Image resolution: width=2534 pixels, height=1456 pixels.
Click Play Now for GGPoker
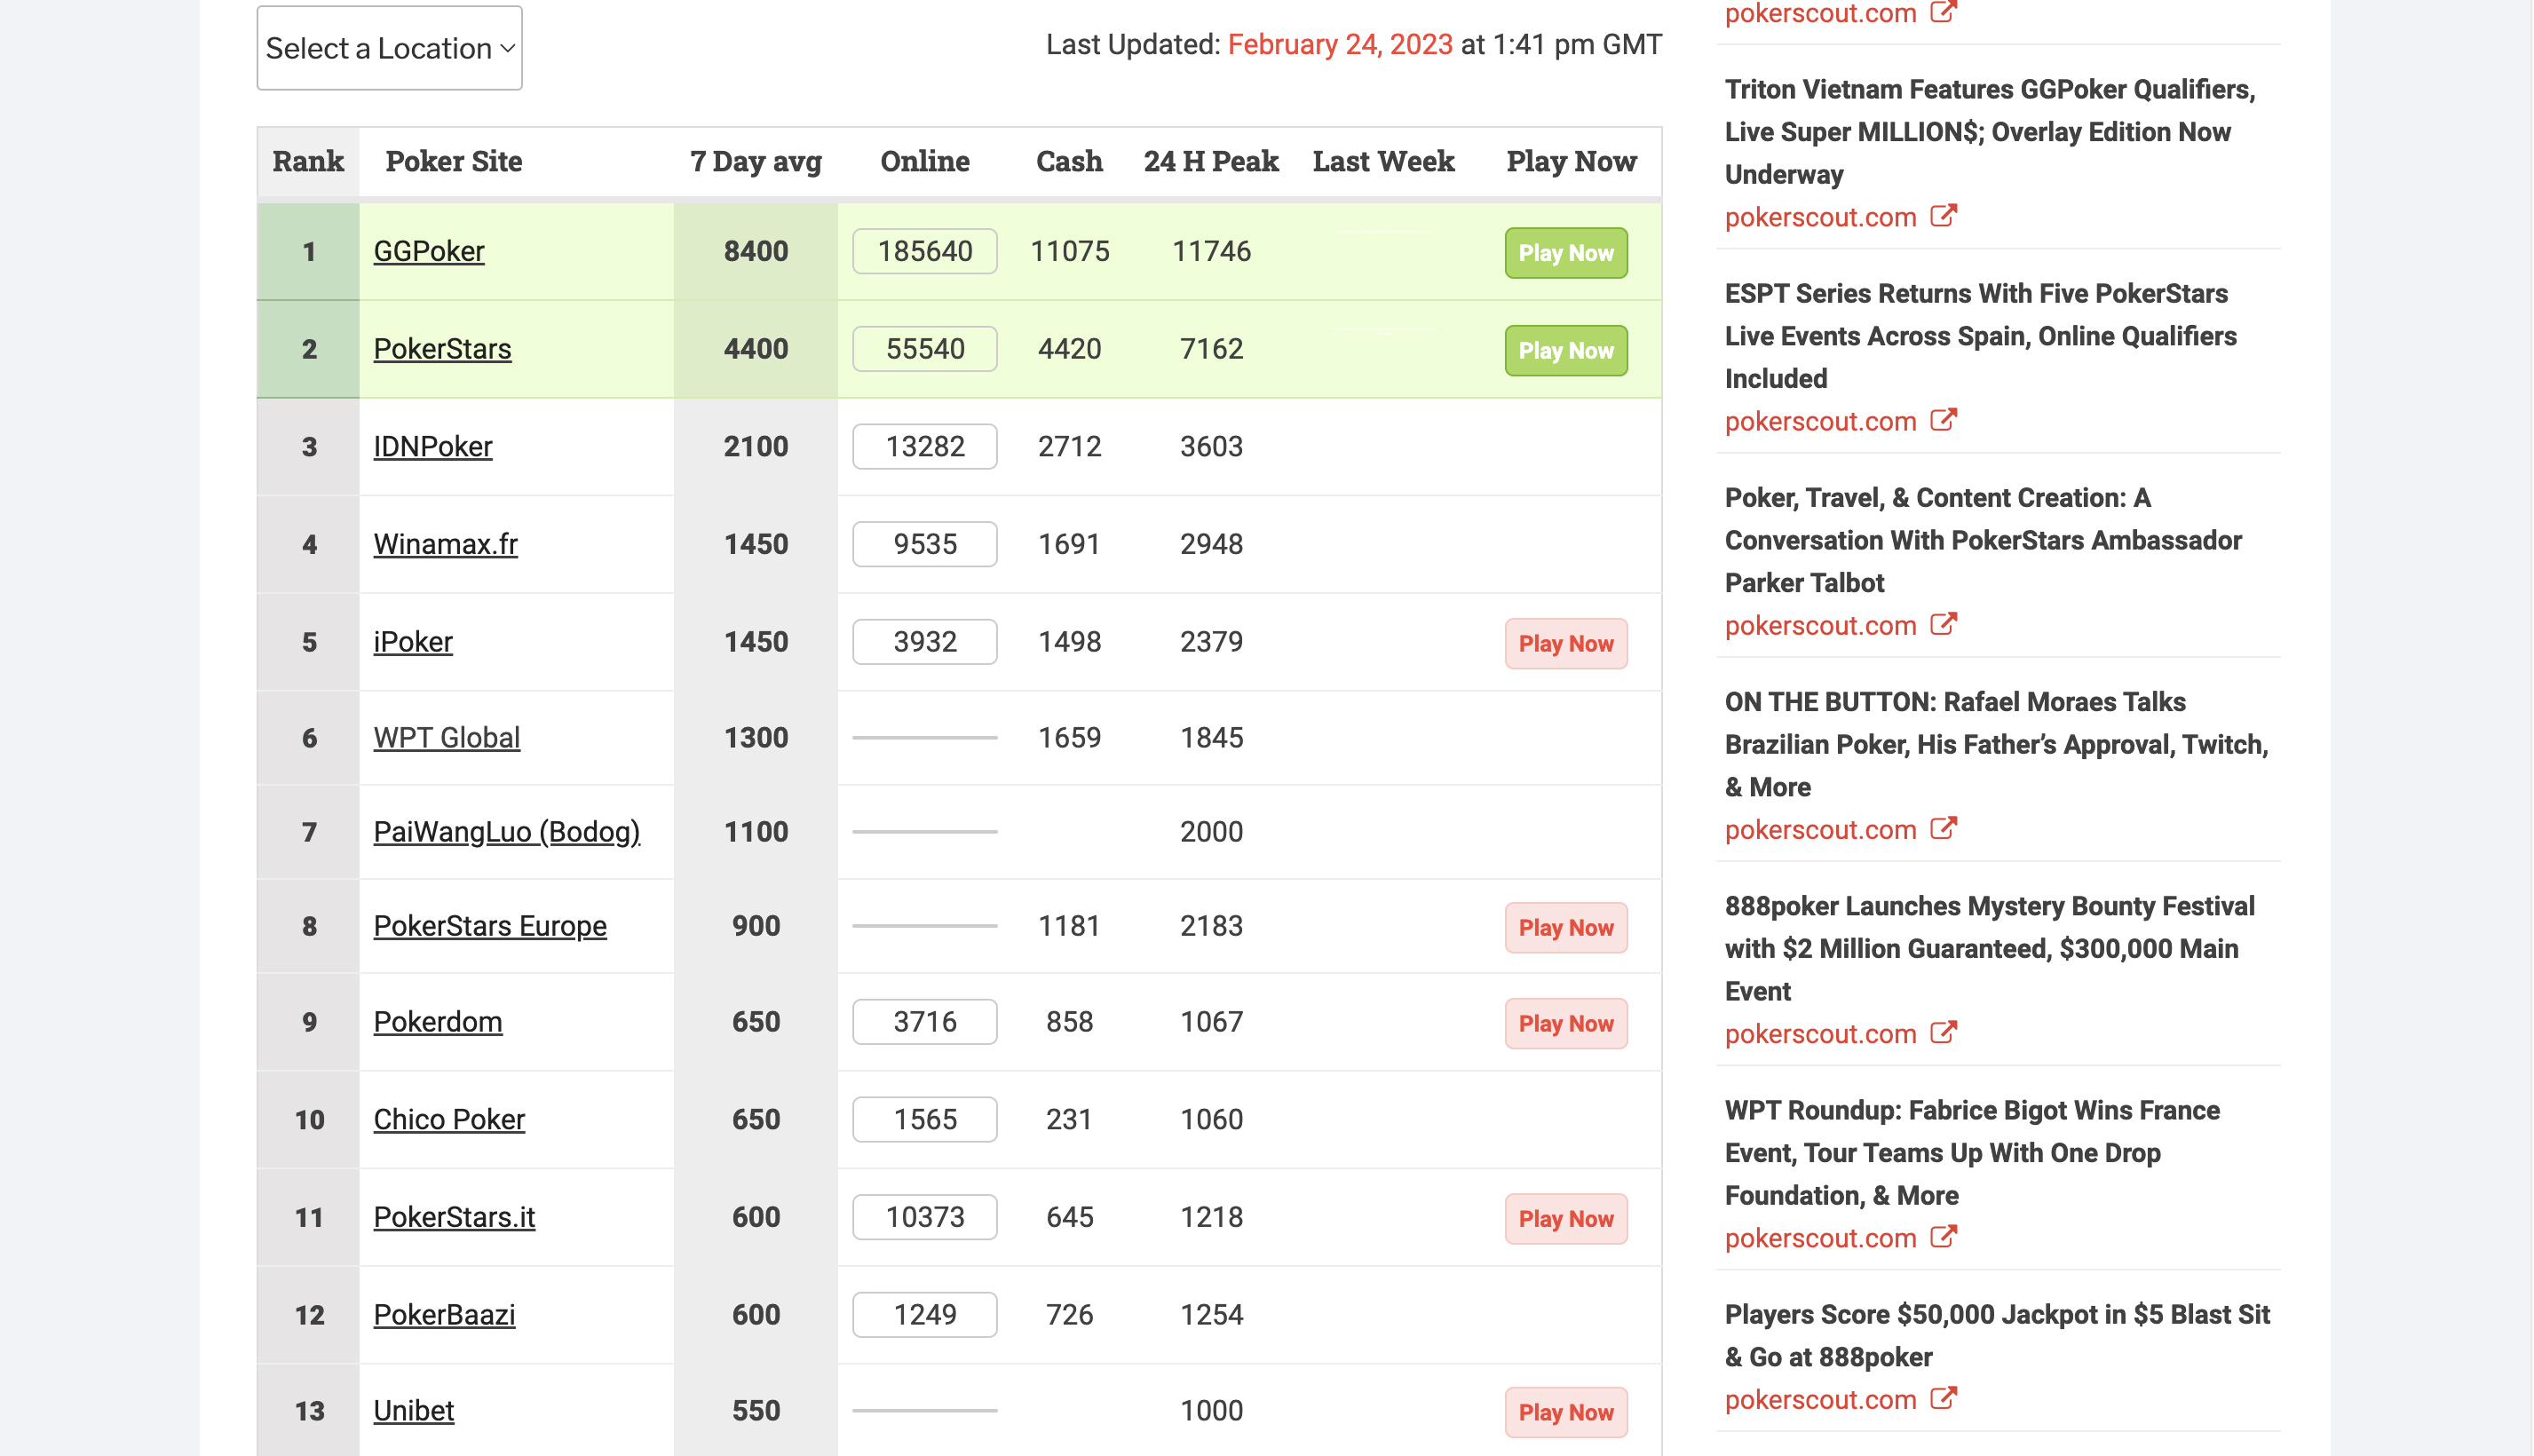1565,253
